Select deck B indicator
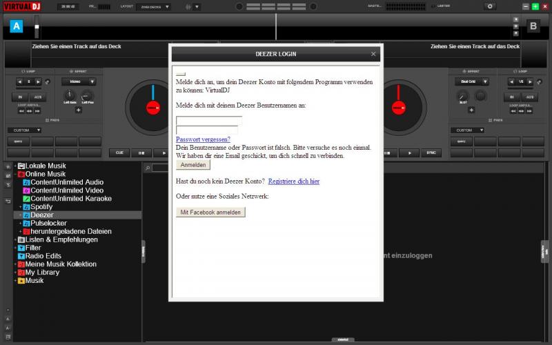 pyautogui.click(x=533, y=26)
